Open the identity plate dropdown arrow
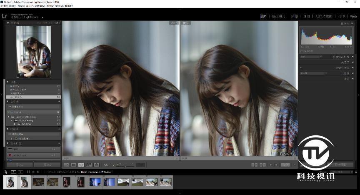 (42, 17)
